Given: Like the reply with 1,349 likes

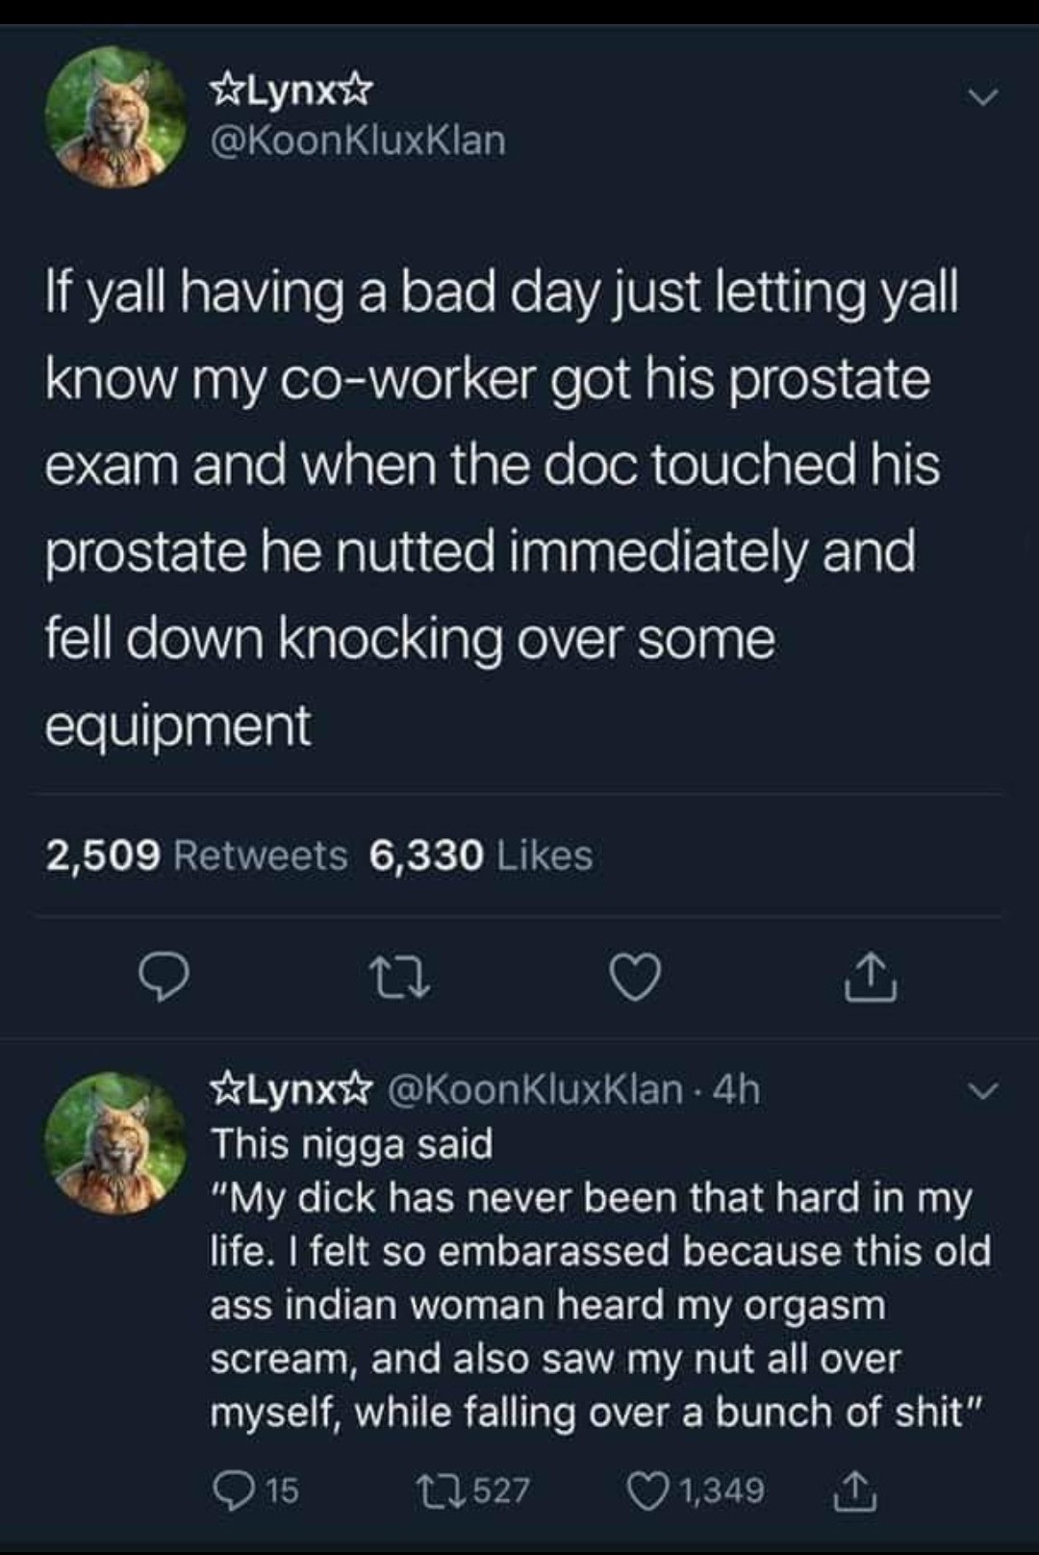Looking at the screenshot, I should [x=696, y=1491].
